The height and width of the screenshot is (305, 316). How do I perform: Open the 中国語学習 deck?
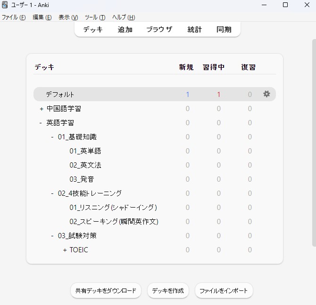[64, 109]
